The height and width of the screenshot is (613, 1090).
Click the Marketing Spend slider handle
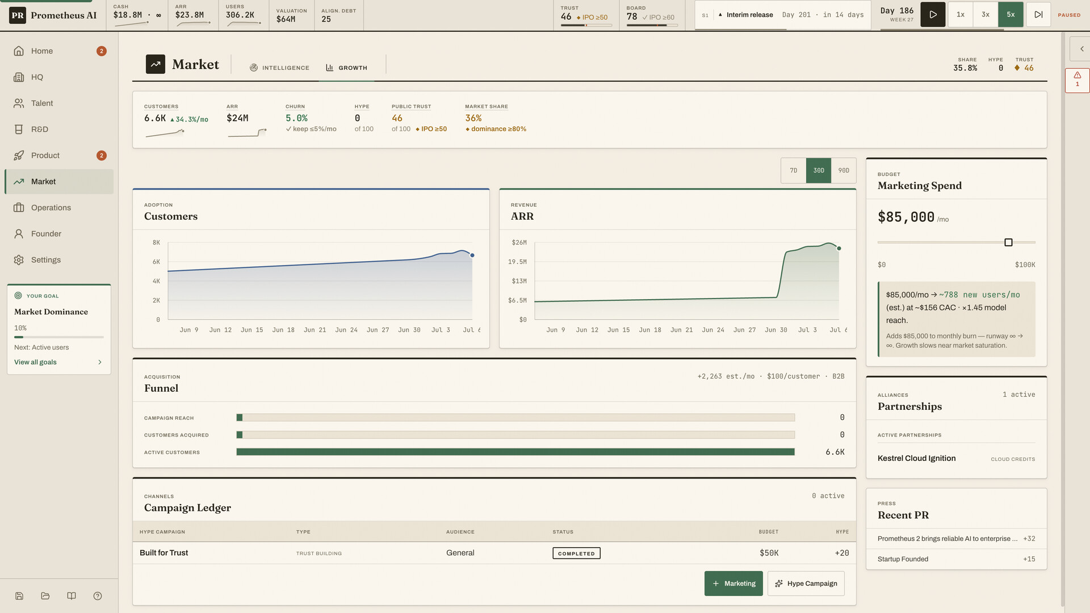(x=1008, y=242)
